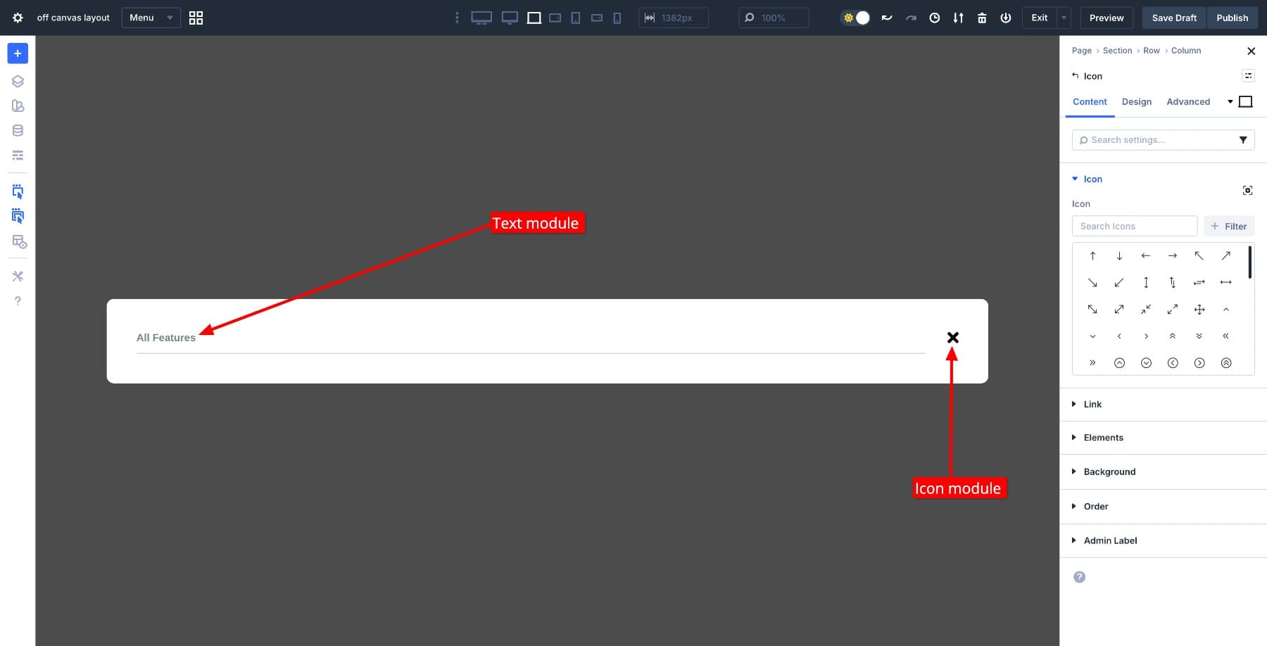The height and width of the screenshot is (646, 1267).
Task: Open the history clock icon
Action: click(x=934, y=18)
